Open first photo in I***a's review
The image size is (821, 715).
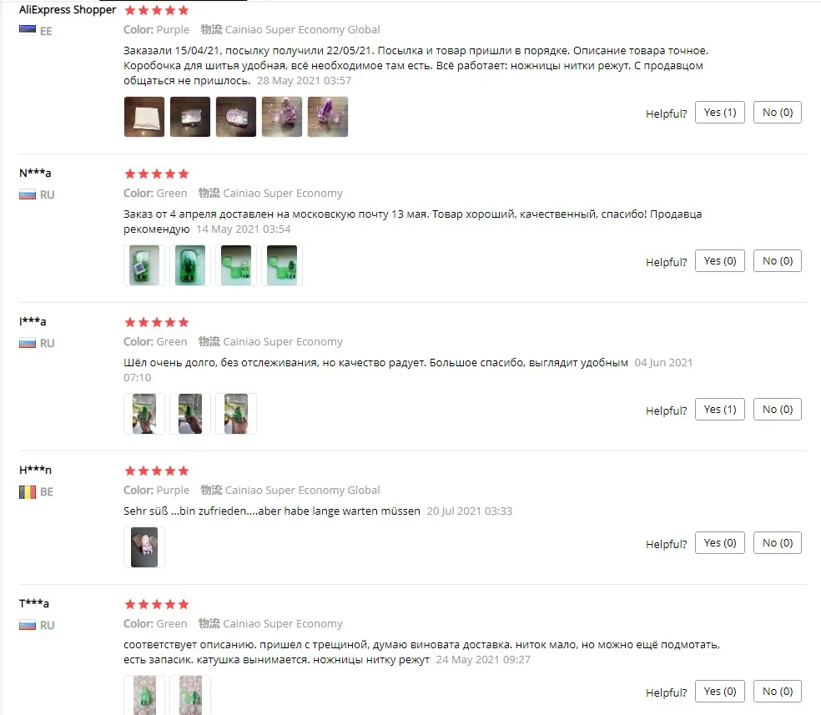(x=144, y=414)
